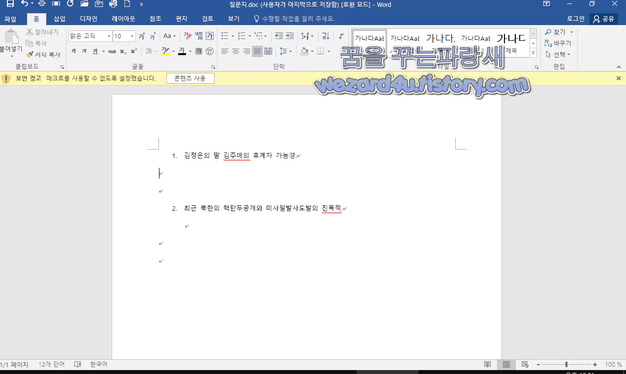The height and width of the screenshot is (374, 626).
Task: Click the Subscript icon
Action: pos(124,51)
